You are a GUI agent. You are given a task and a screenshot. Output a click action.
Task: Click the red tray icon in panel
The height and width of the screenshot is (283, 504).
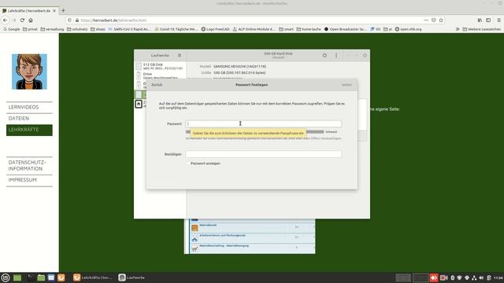coord(434,277)
